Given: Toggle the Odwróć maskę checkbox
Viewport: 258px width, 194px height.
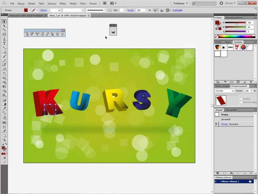Looking at the screenshot, I should pos(241,102).
